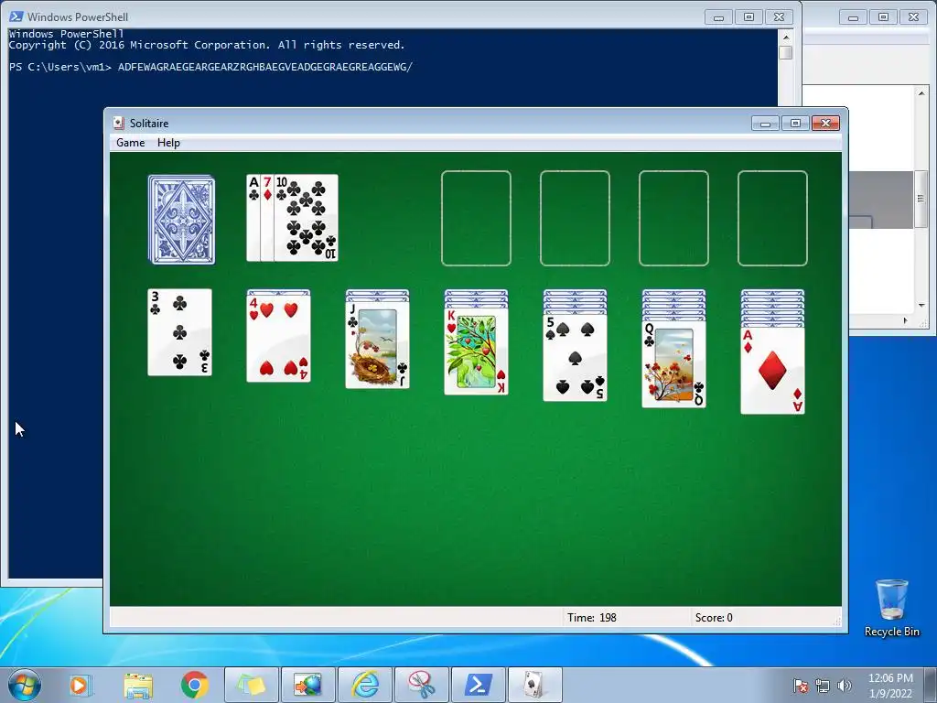Image resolution: width=937 pixels, height=703 pixels.
Task: Open the Windows Start menu
Action: click(x=25, y=685)
